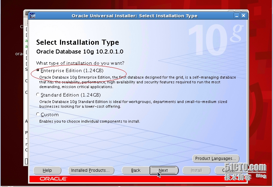Click the 'Oracle Database 10g 10.2.0.1.0' subtitle

coord(80,52)
